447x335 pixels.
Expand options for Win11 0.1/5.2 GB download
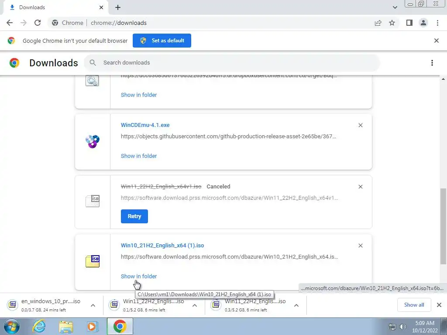pos(195,305)
